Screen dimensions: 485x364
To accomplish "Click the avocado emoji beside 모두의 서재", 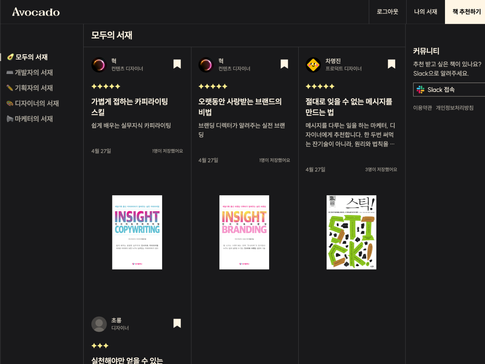I will point(11,57).
